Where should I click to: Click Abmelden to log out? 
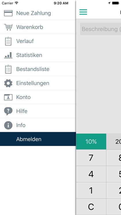click(x=38, y=139)
